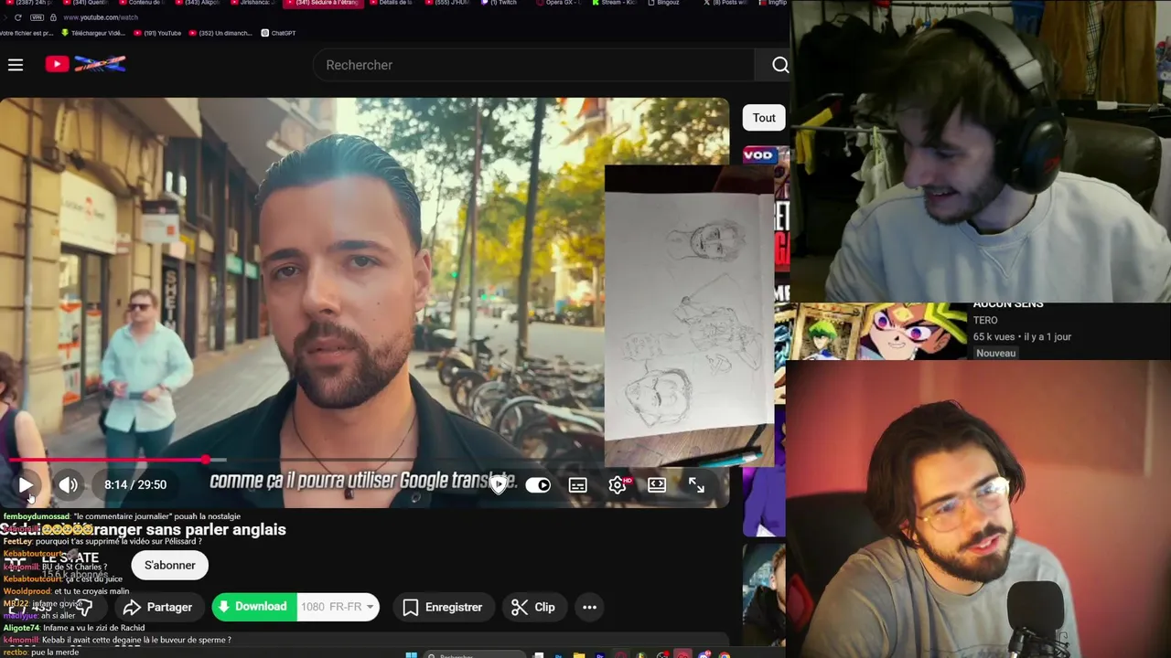Mute the video with the speaker icon
The height and width of the screenshot is (658, 1171).
click(68, 485)
